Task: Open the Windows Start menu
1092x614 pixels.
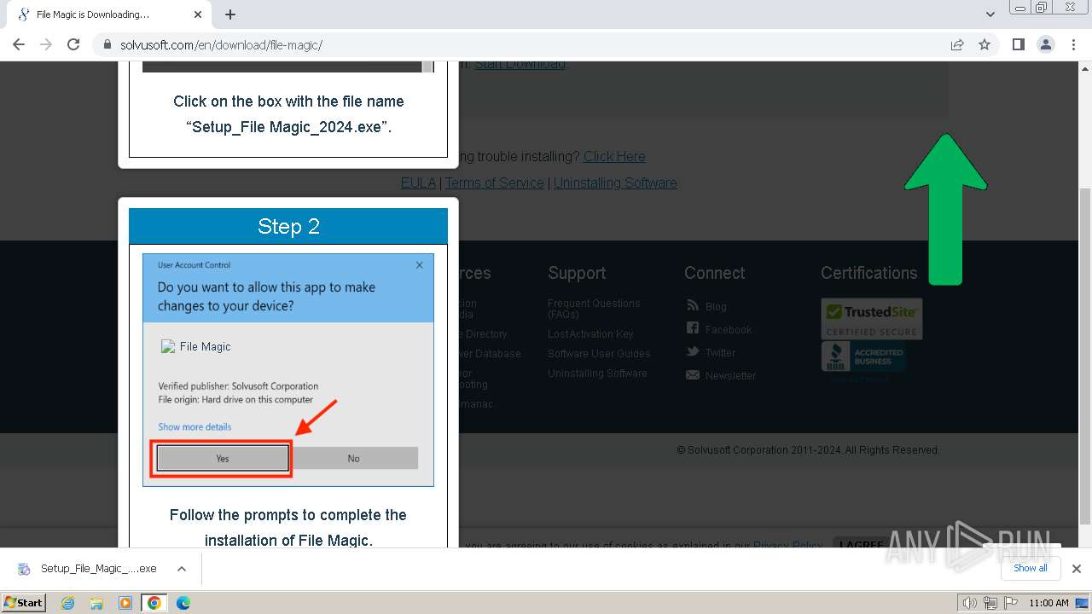Action: point(24,603)
